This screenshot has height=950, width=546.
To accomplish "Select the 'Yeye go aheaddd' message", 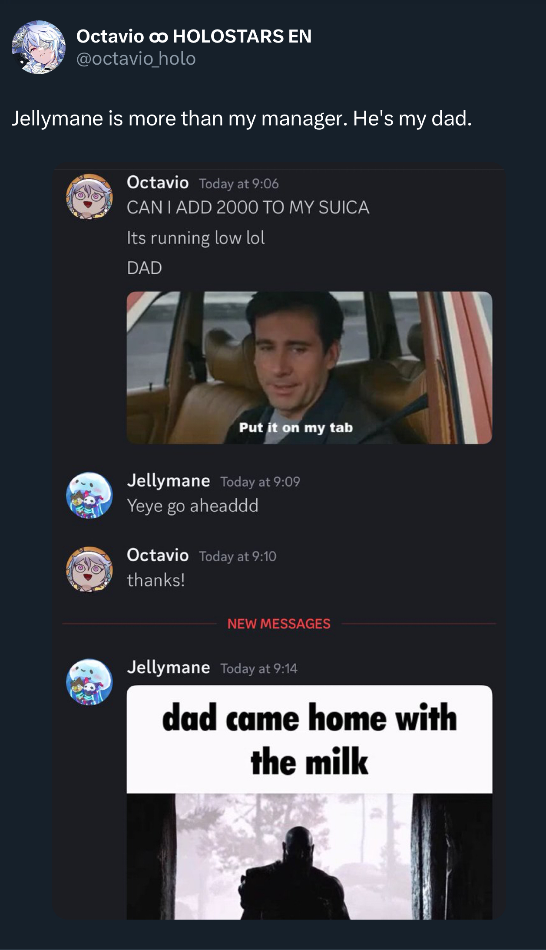I will (193, 506).
